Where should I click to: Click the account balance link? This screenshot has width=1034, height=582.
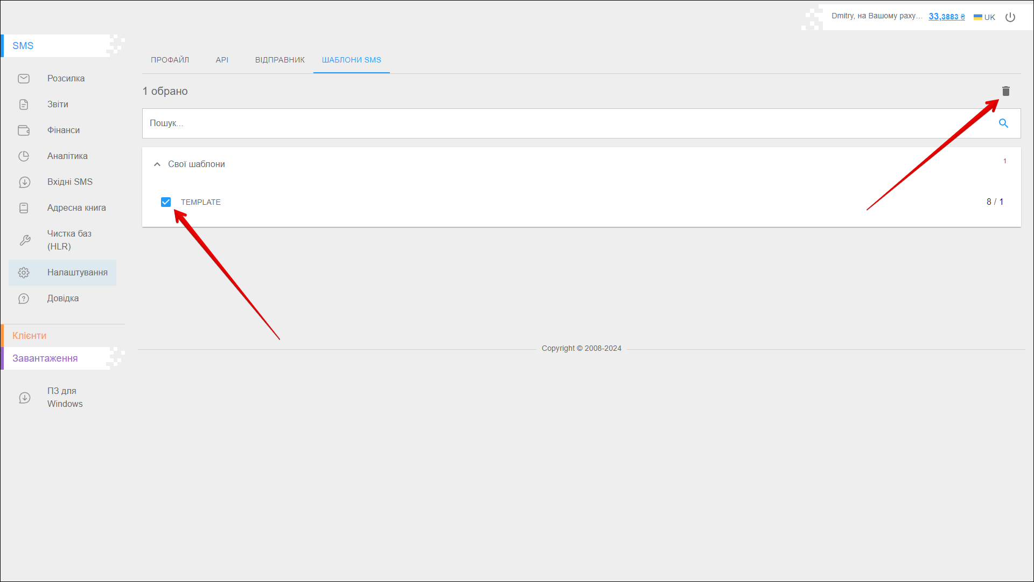[946, 17]
